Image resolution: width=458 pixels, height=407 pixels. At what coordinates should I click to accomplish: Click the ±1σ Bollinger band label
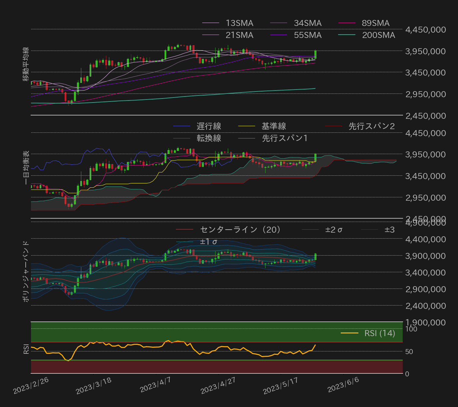[208, 242]
